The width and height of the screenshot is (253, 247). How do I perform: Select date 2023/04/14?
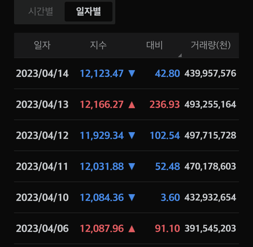(x=42, y=73)
